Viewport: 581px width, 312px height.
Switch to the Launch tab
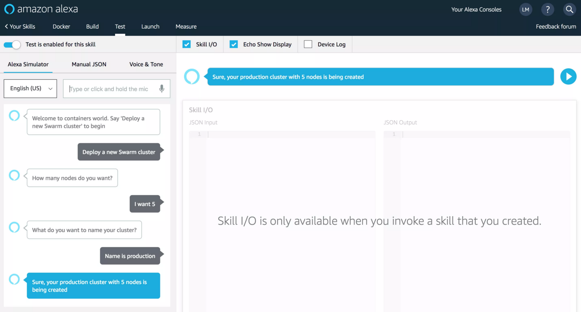[150, 27]
